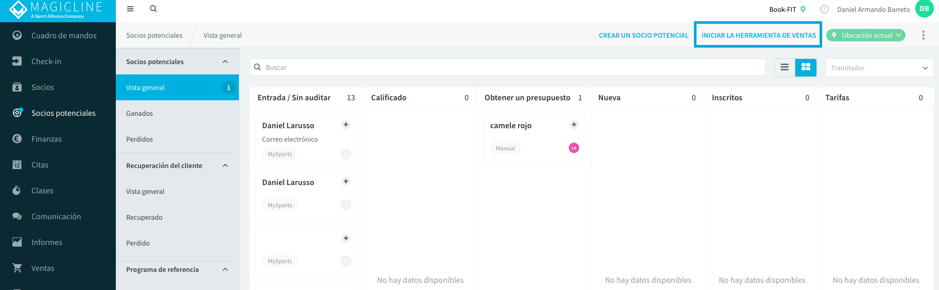Open Citas calendar icon in sidebar
This screenshot has height=290, width=939.
17,164
